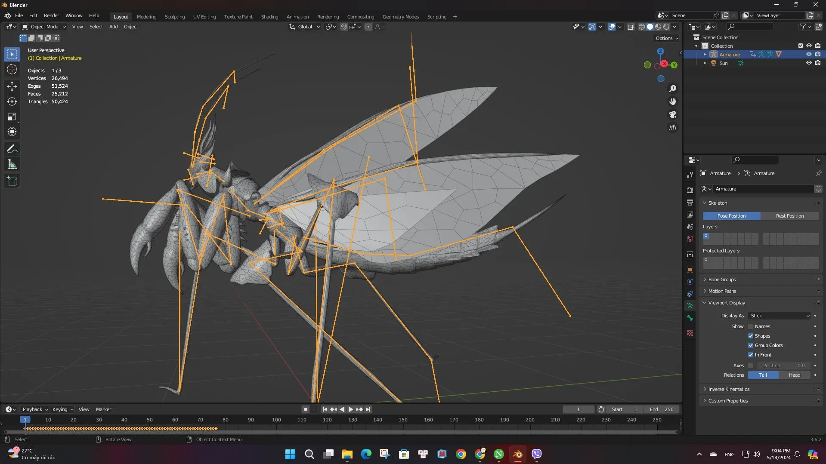Jump to the last frame with the playback control
Screen dimensions: 826x464
pos(368,409)
